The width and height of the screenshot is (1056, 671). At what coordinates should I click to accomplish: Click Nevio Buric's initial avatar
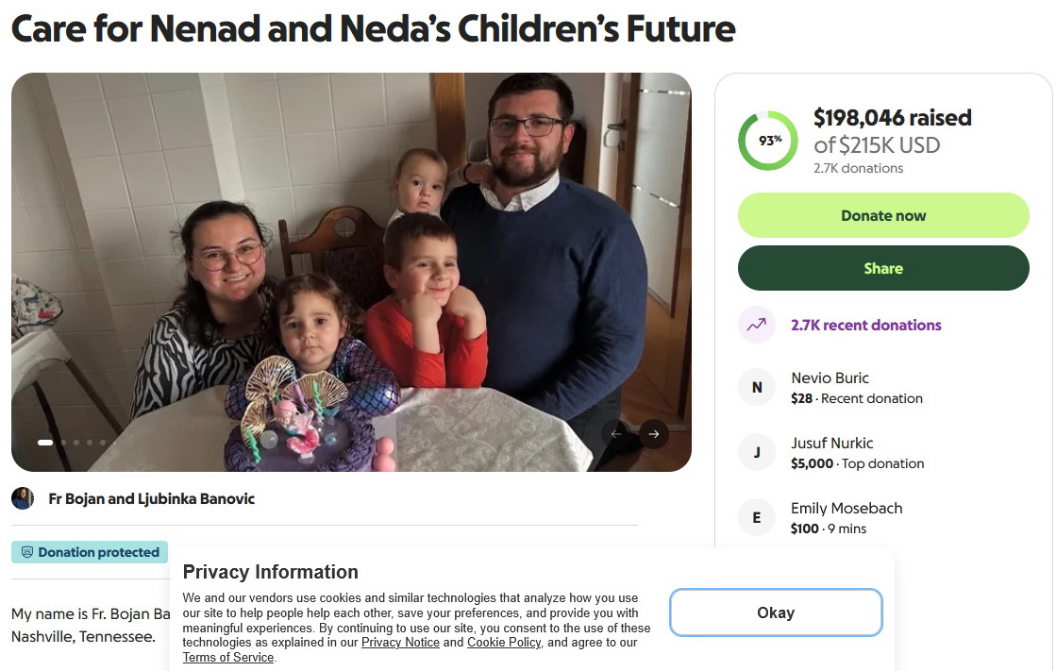756,387
